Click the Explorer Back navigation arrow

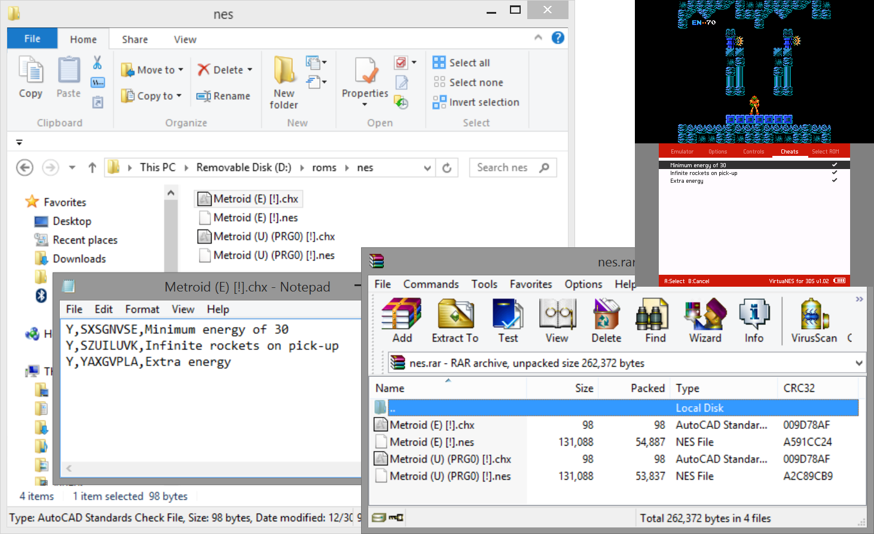(x=25, y=168)
